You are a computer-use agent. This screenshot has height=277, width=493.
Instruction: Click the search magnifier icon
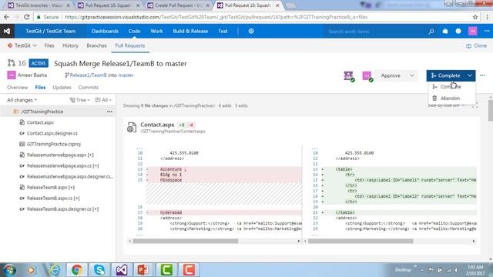coord(431,31)
